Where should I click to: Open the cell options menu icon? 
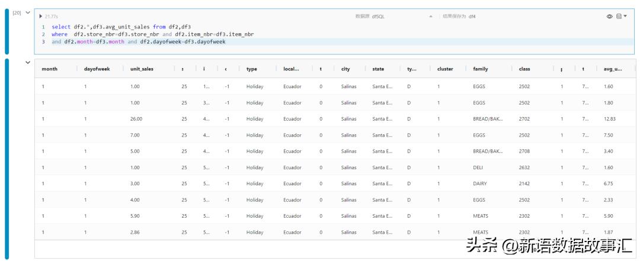coord(620,17)
